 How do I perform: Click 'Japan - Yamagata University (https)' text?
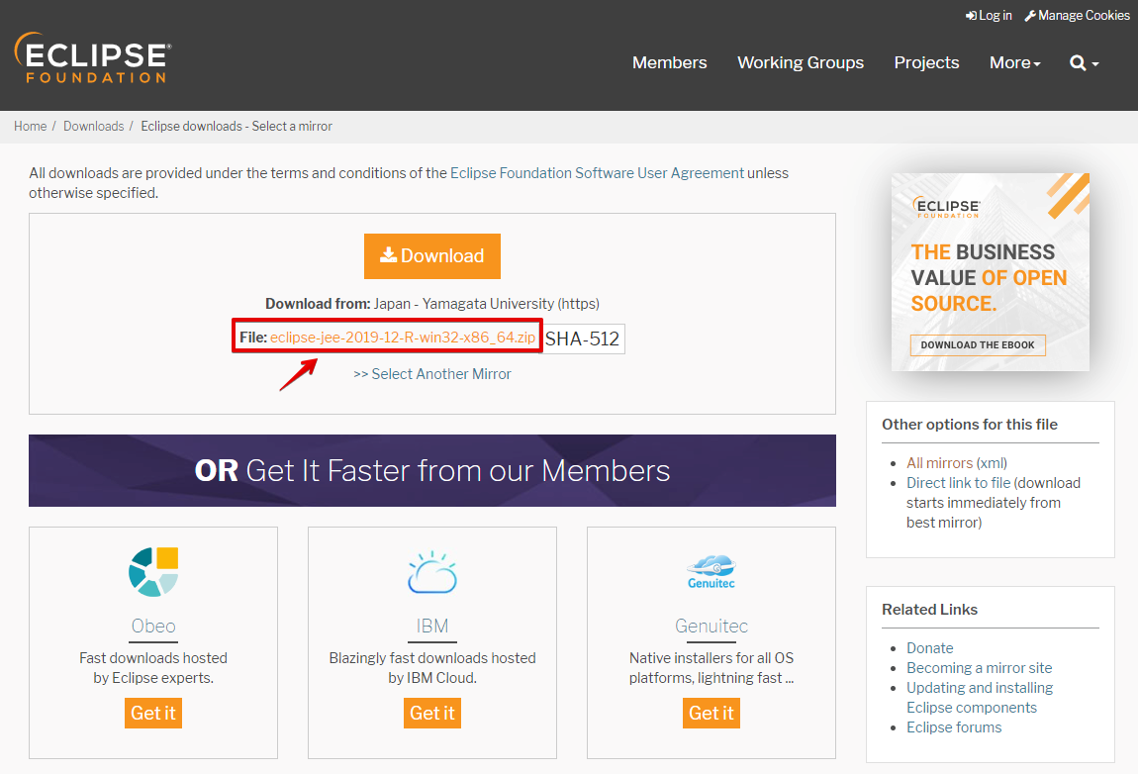486,304
